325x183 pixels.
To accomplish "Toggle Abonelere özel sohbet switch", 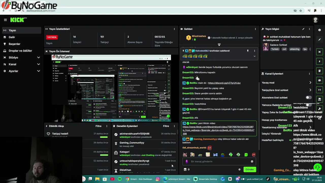I will tap(308, 98).
